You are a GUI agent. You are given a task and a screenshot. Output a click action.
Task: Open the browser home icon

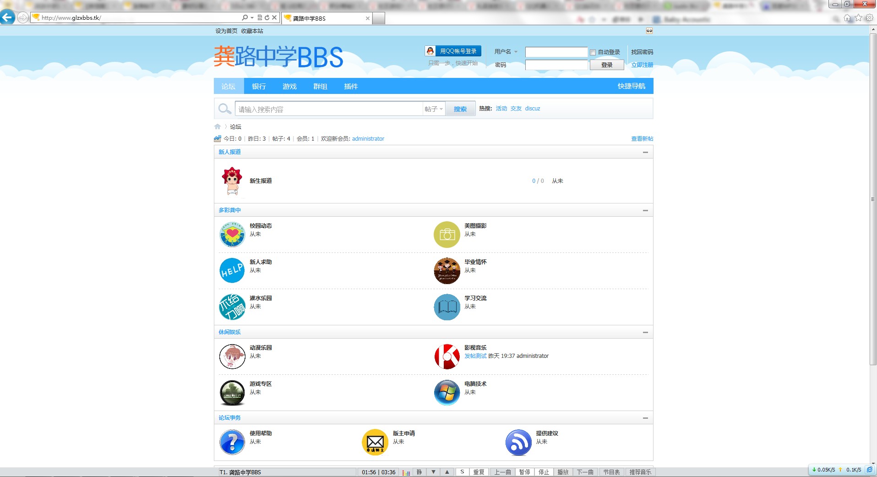[x=847, y=18]
